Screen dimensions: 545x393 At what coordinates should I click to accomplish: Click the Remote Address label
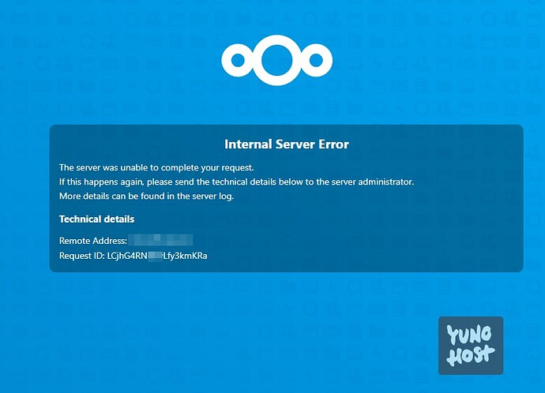[x=93, y=241]
